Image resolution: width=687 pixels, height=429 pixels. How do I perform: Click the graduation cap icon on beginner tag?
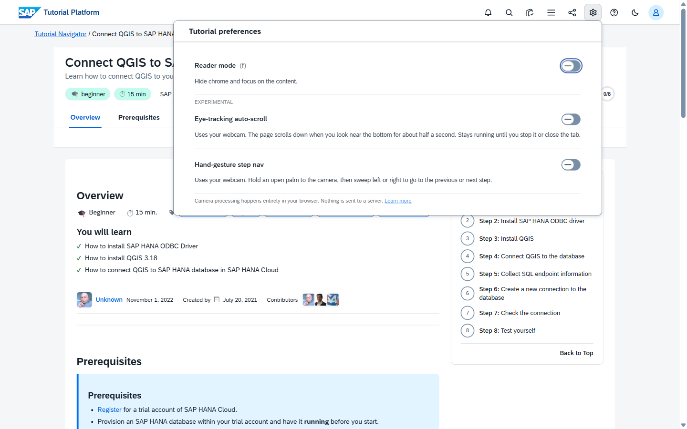[x=75, y=94]
